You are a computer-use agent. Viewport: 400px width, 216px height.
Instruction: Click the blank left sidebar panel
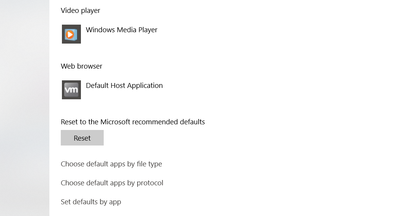[x=25, y=108]
